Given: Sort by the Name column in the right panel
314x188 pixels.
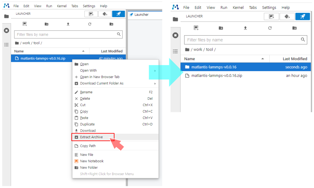Looking at the screenshot, I should click(190, 59).
